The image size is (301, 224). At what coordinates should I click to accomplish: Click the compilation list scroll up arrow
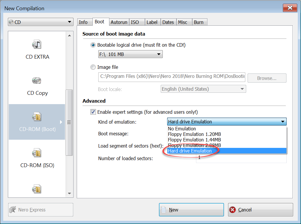point(69,36)
